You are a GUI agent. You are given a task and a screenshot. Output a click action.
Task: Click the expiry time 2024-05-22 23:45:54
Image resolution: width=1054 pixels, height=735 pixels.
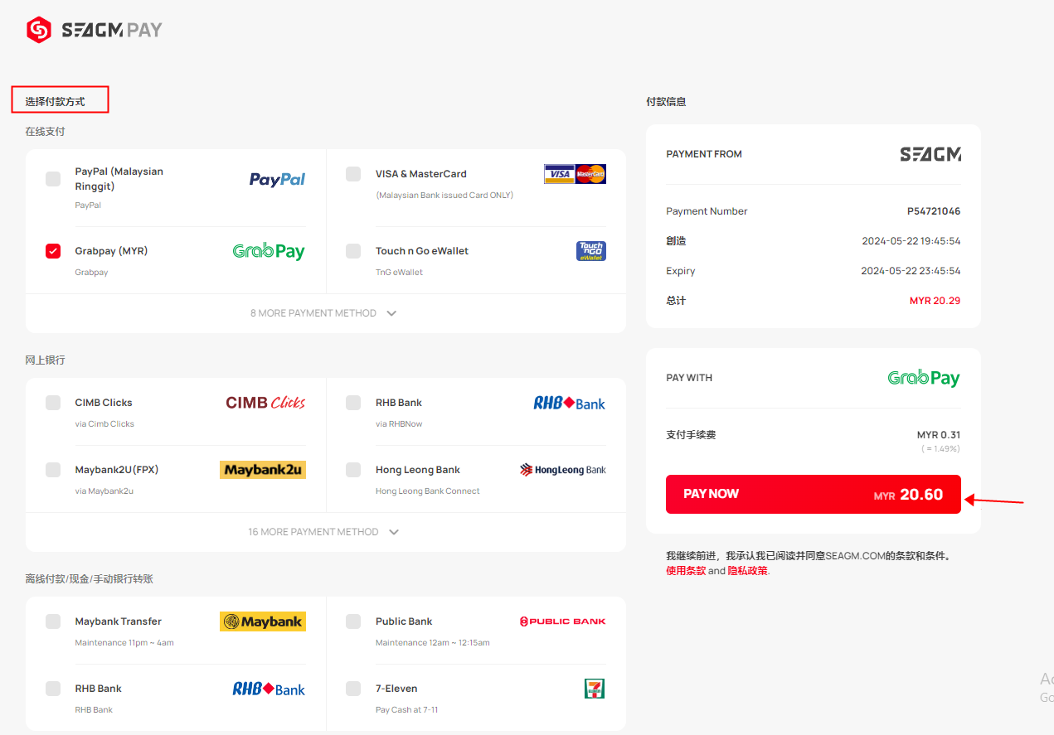point(911,271)
